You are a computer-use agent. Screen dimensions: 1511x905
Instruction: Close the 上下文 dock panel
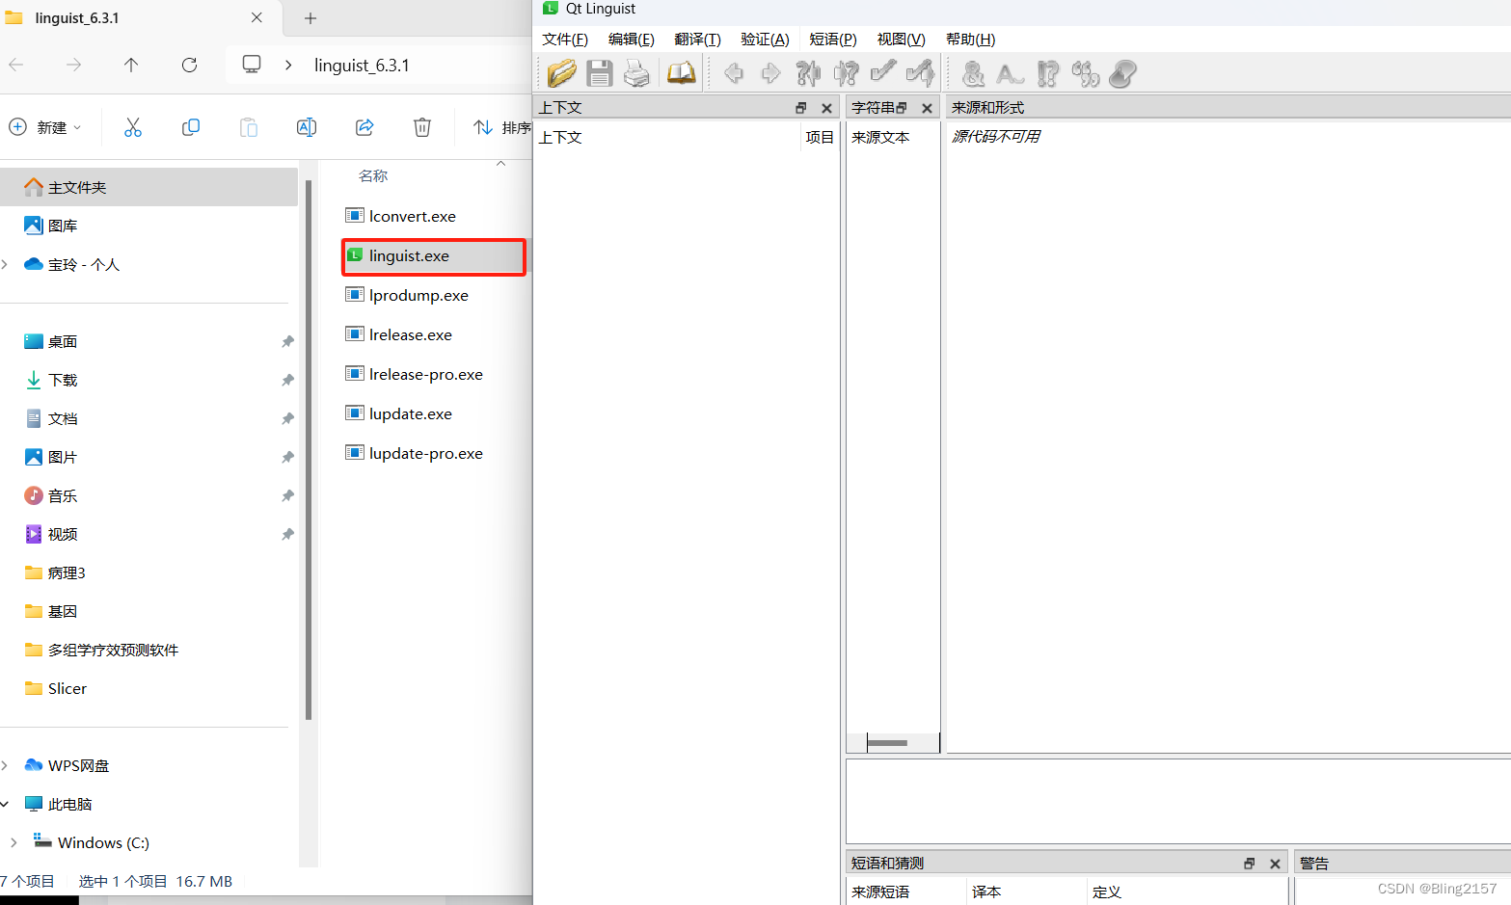826,108
